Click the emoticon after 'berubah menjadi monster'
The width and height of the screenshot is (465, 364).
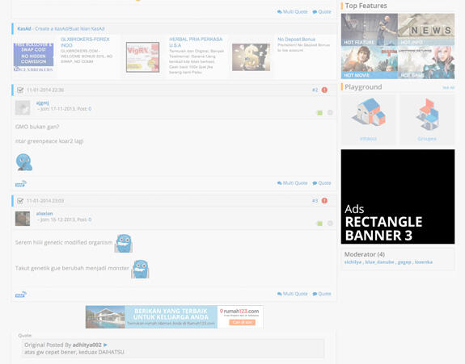point(140,269)
